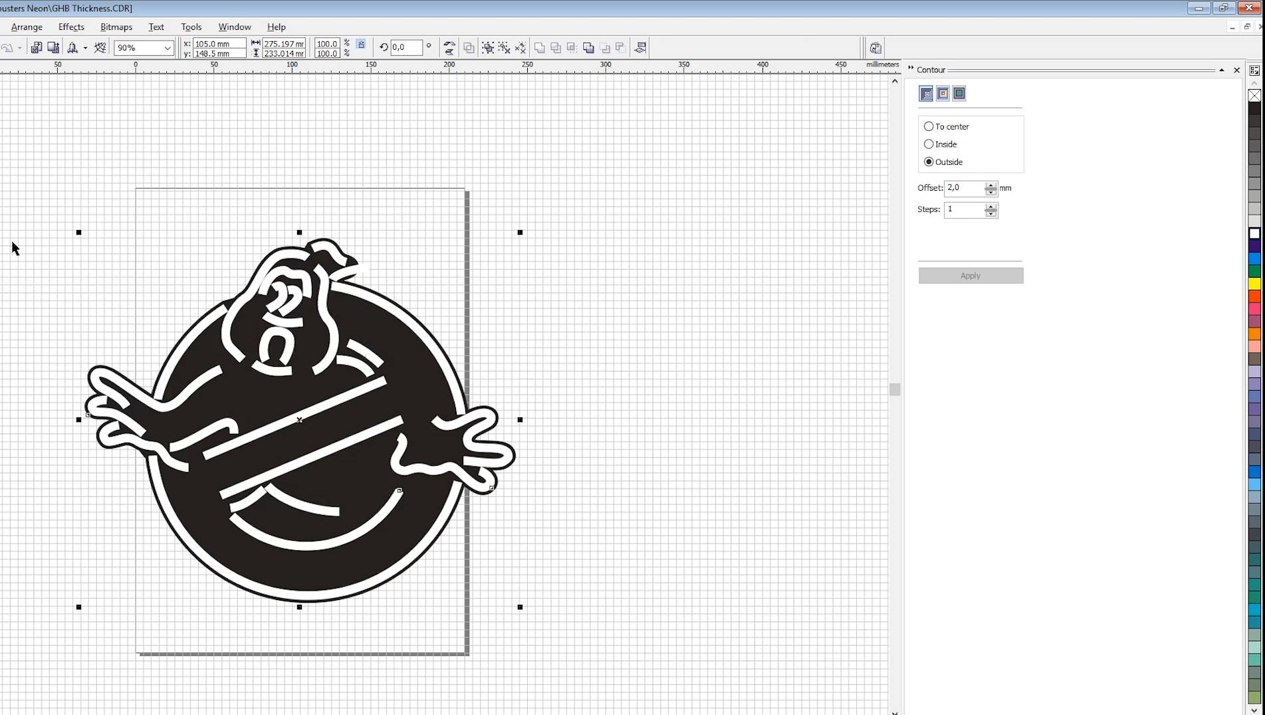Click the canvas scroll up arrow
1265x715 pixels.
pyautogui.click(x=895, y=81)
